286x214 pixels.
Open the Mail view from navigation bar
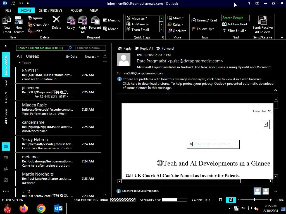click(6, 147)
